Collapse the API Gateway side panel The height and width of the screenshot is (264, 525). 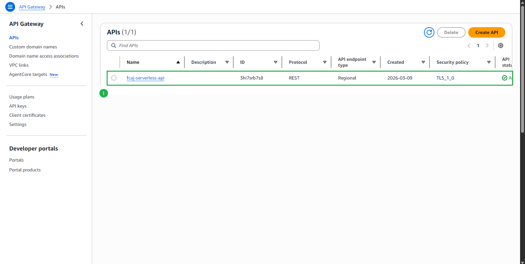tap(82, 24)
